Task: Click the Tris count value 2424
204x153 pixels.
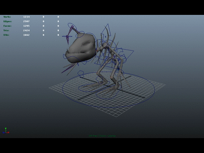Action: [26, 31]
